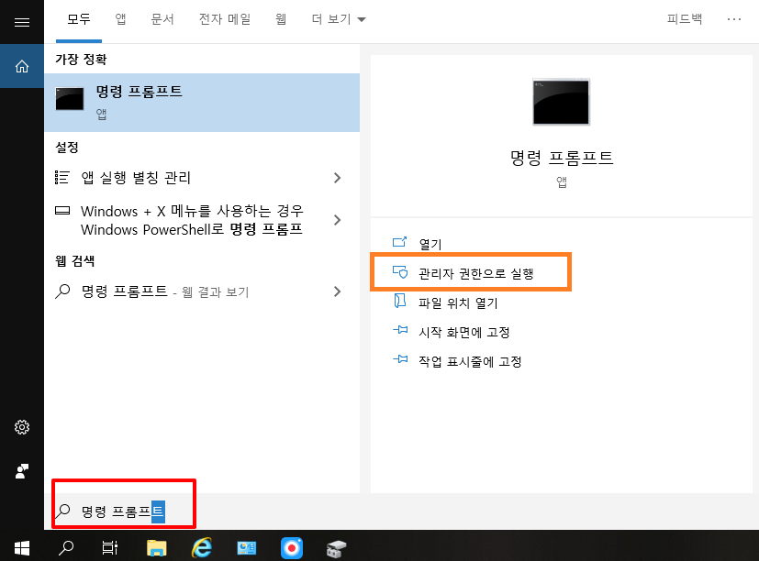
Task: Open File Explorer from the taskbar
Action: tap(156, 548)
